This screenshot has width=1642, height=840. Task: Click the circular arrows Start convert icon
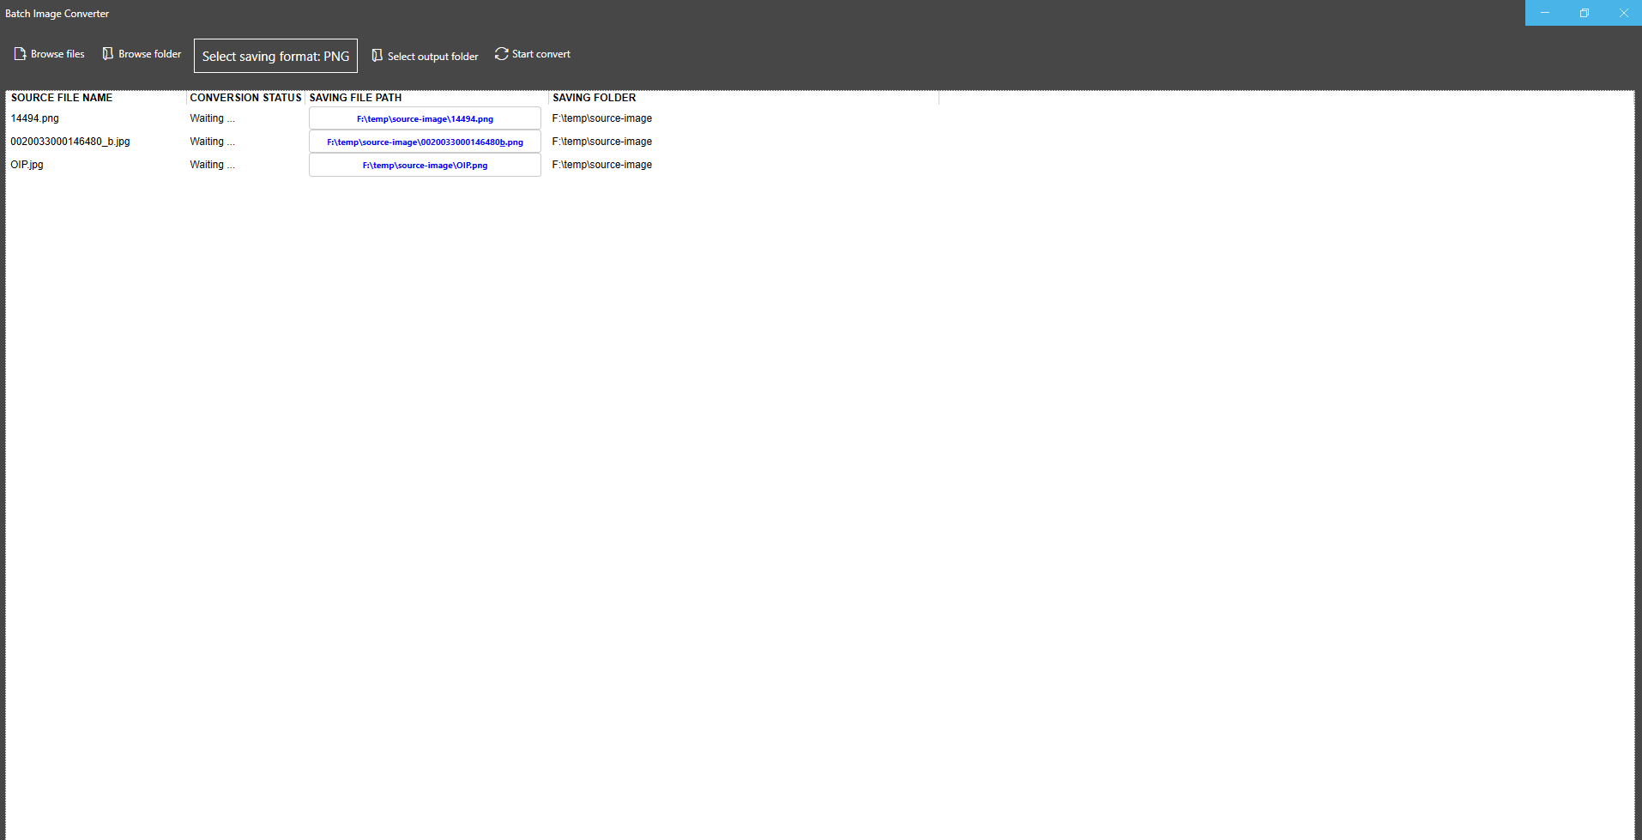click(501, 53)
